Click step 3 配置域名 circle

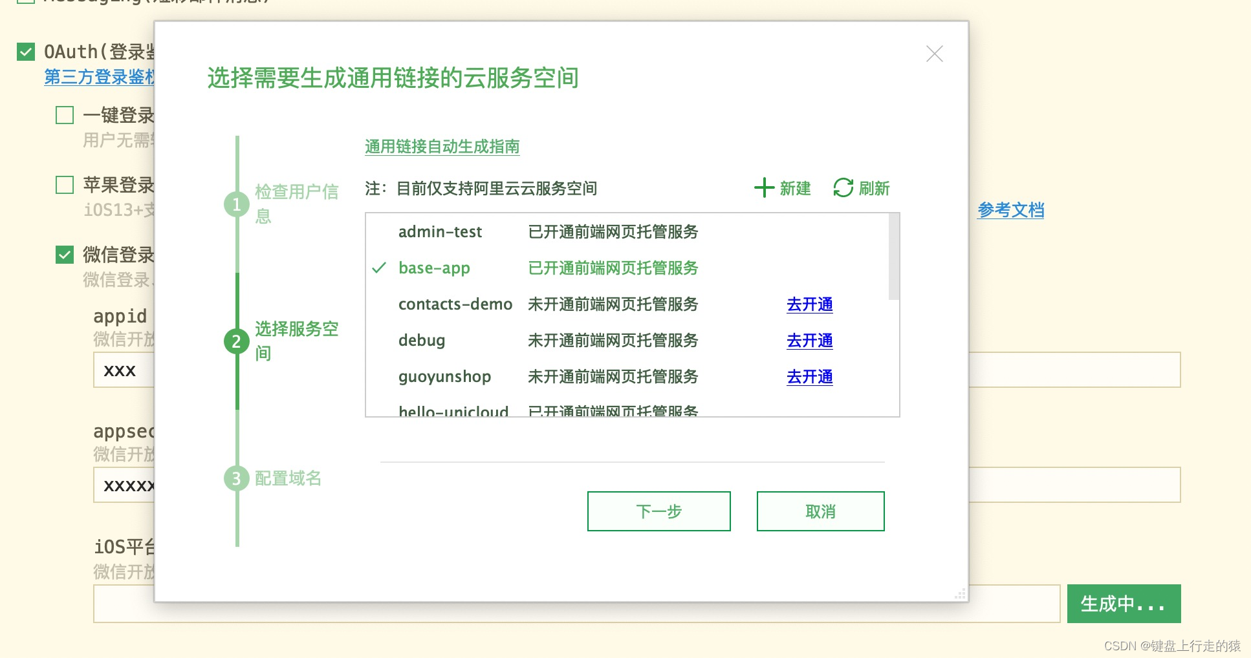236,478
